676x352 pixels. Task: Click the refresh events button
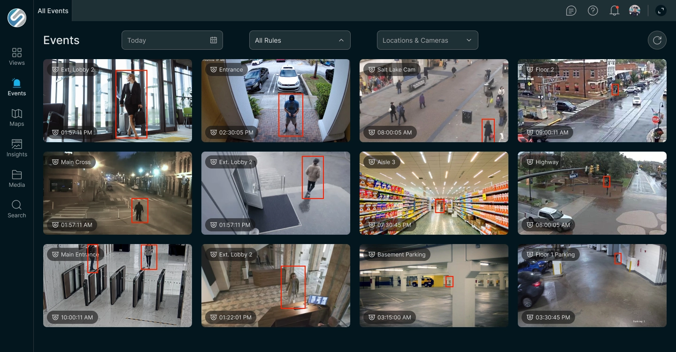(x=657, y=40)
